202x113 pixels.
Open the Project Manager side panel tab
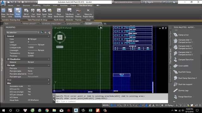pyautogui.click(x=2, y=64)
